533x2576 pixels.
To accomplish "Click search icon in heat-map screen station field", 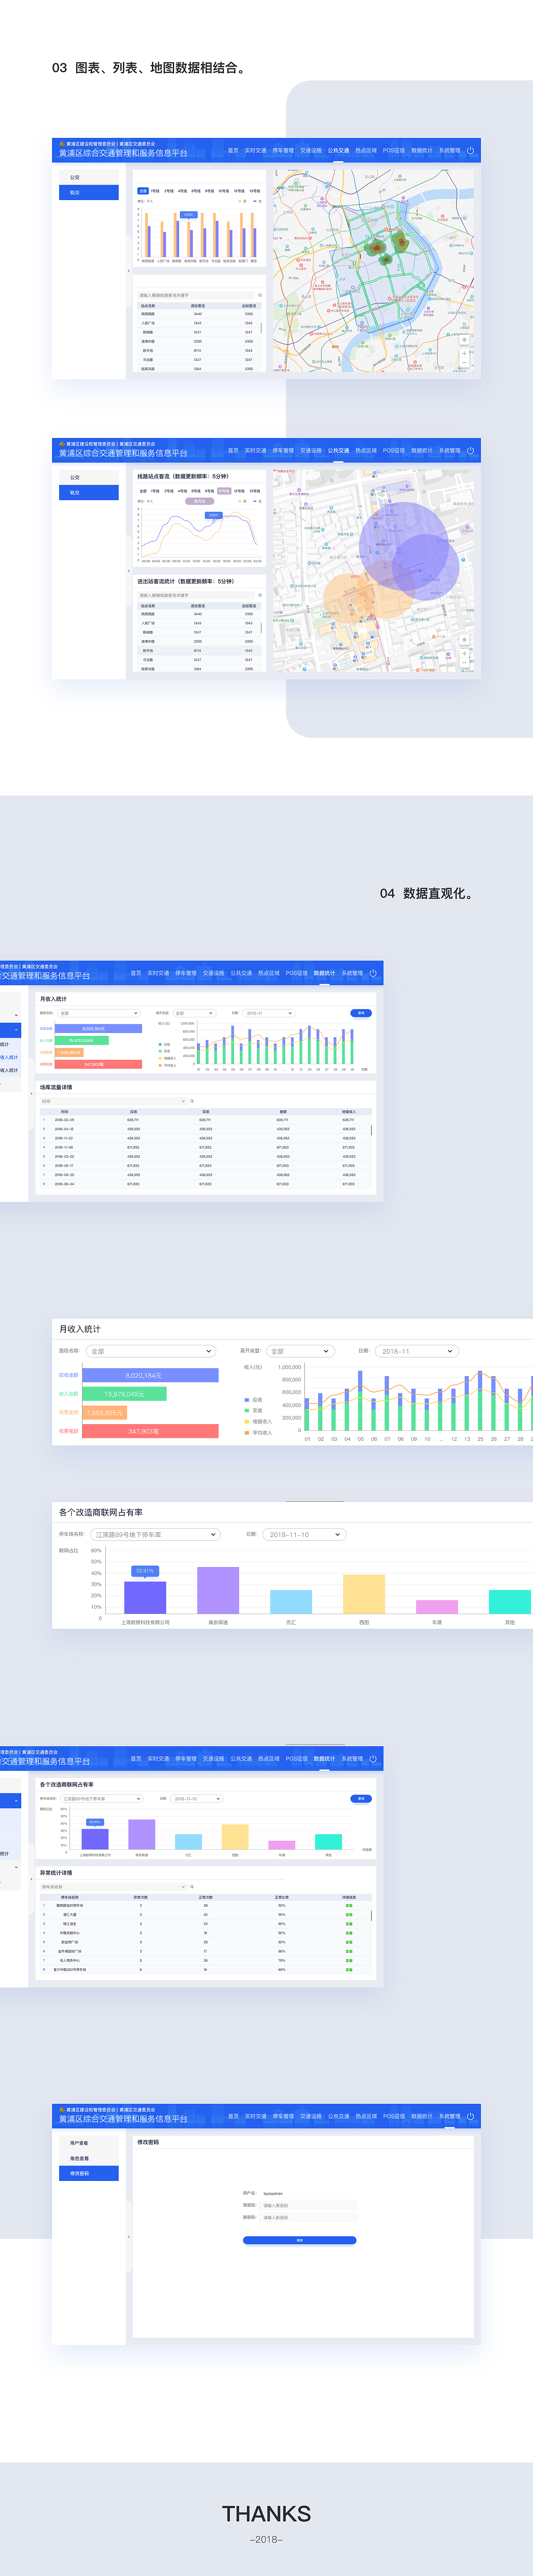I will [x=260, y=295].
